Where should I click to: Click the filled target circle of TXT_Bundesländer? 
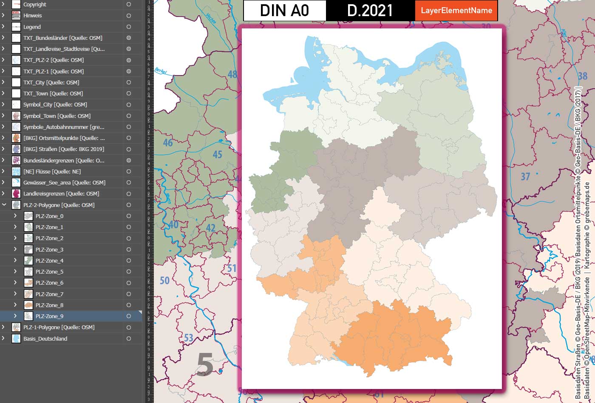pos(128,38)
